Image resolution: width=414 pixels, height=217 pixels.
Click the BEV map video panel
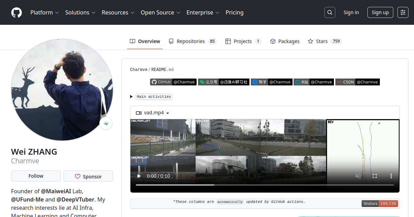(x=363, y=156)
